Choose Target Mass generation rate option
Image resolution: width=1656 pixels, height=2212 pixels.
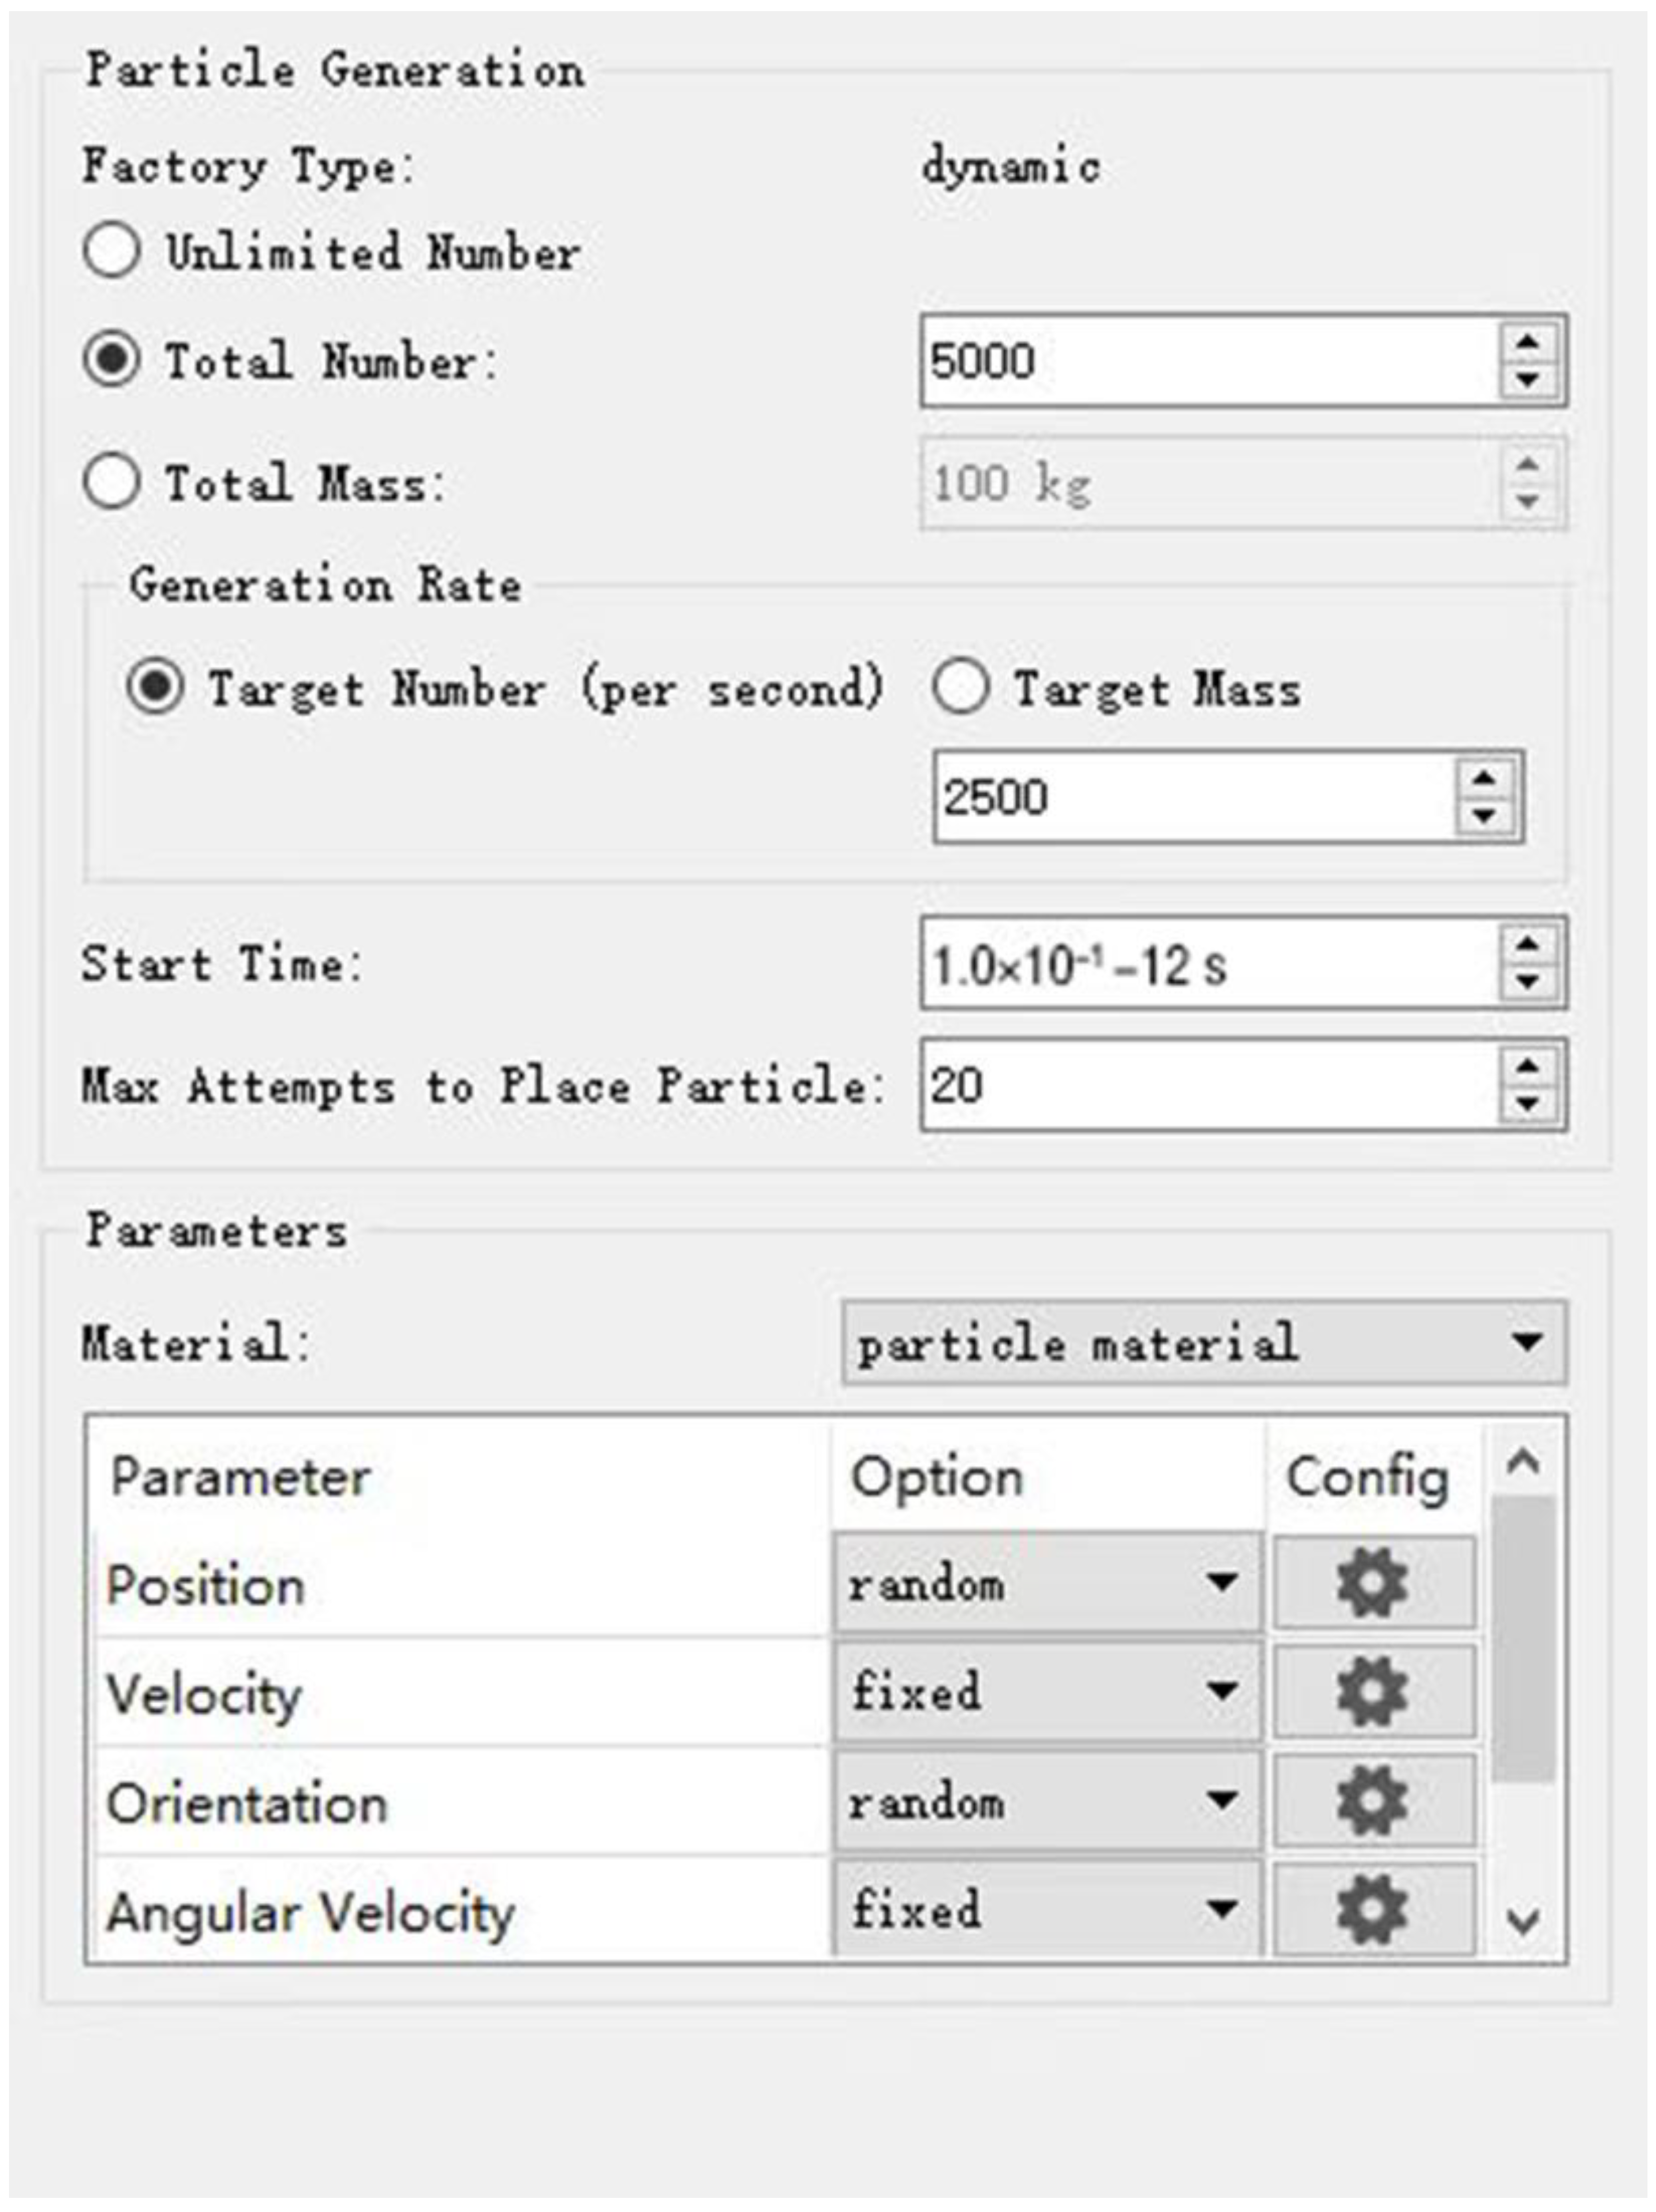(961, 688)
